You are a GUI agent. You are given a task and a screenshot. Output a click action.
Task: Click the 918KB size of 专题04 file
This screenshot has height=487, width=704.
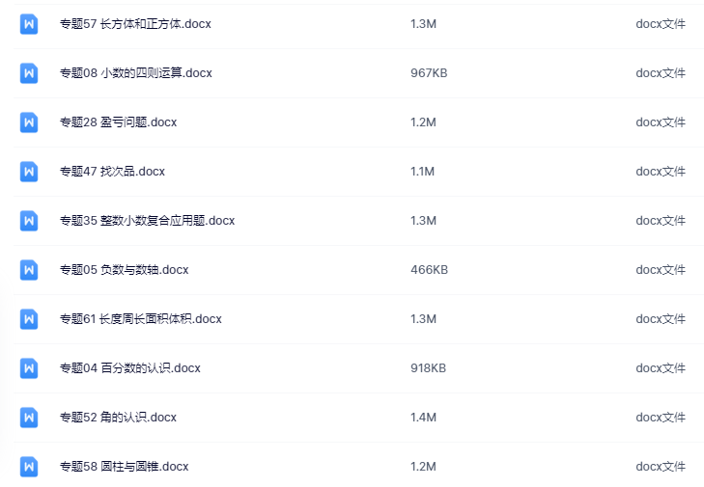(429, 368)
